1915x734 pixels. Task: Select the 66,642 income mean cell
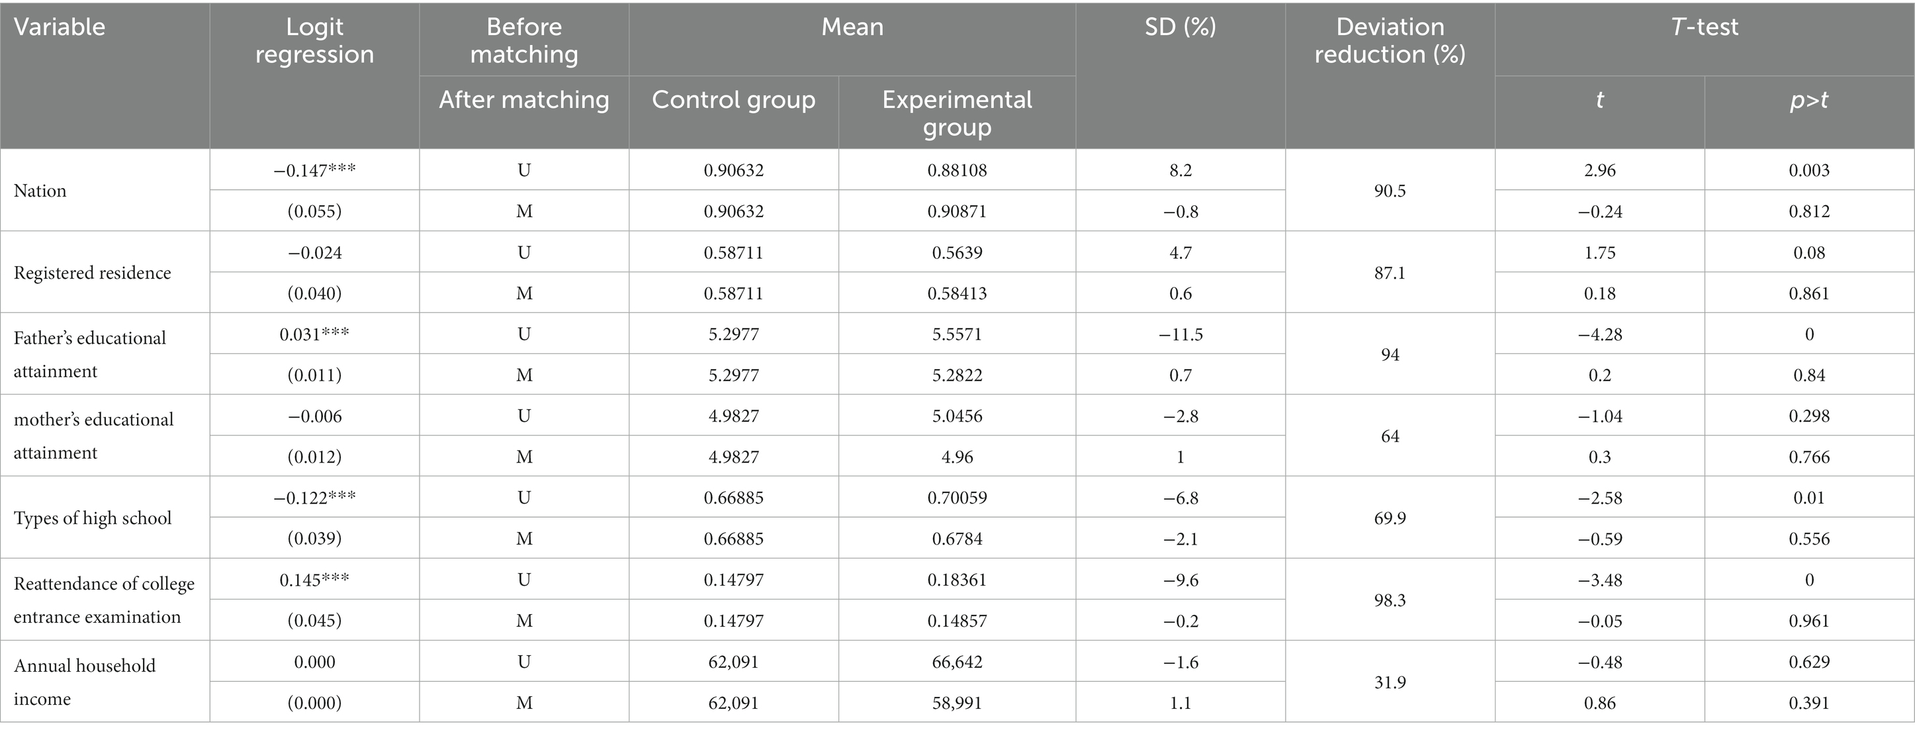point(957,662)
